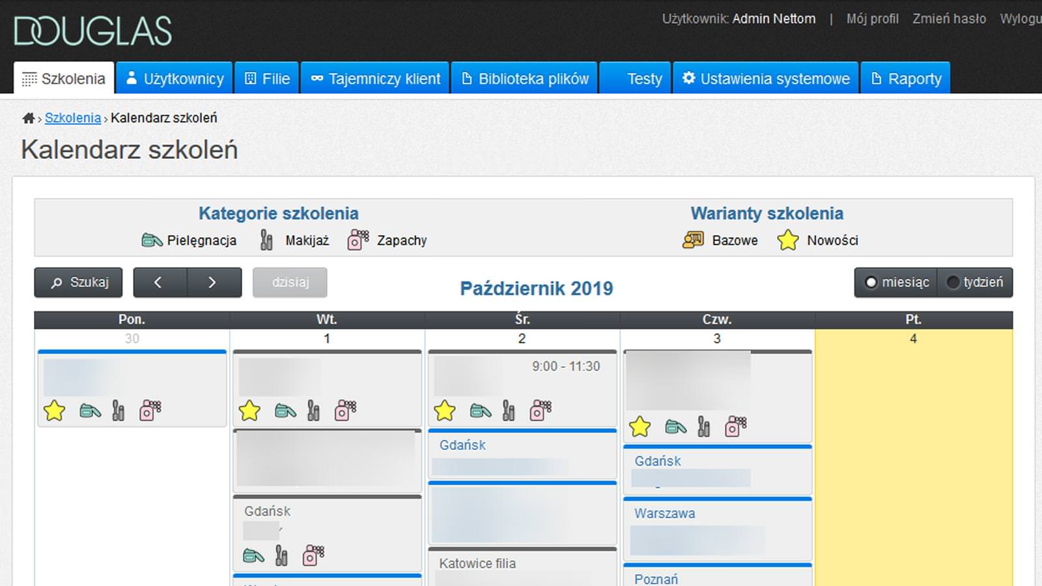Image resolution: width=1042 pixels, height=586 pixels.
Task: Click the Pielęgnacja category icon in legend
Action: pos(152,240)
